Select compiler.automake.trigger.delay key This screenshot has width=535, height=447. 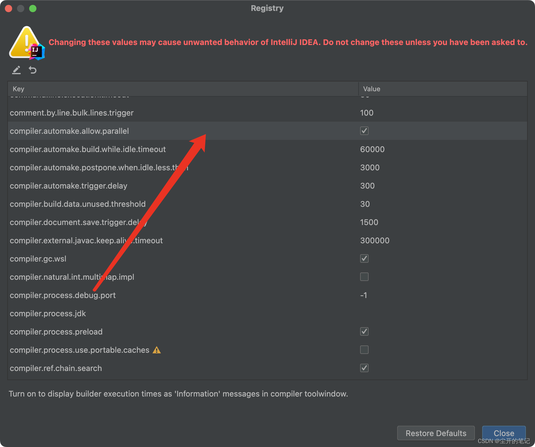tap(68, 186)
